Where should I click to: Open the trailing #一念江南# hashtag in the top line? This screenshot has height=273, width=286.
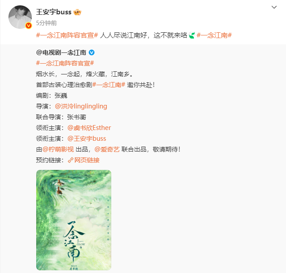214,35
